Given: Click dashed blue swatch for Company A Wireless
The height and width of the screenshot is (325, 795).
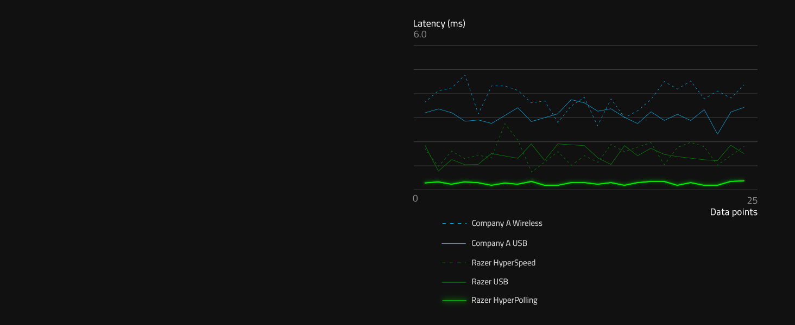Looking at the screenshot, I should (x=455, y=223).
